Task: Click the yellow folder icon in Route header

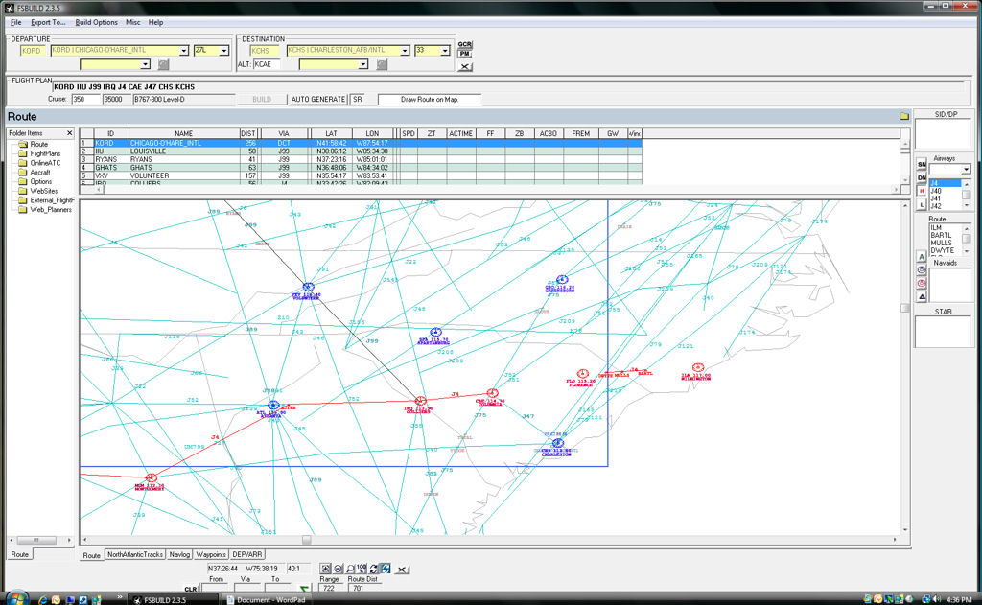Action: [x=904, y=116]
